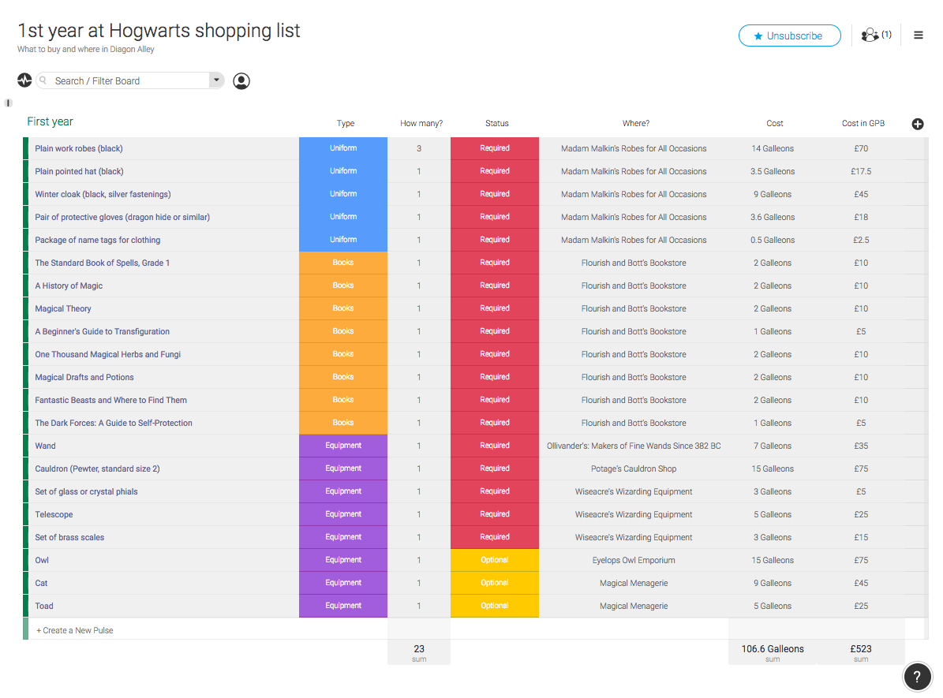This screenshot has width=943, height=698.
Task: Add a new column with plus icon
Action: pyautogui.click(x=918, y=124)
